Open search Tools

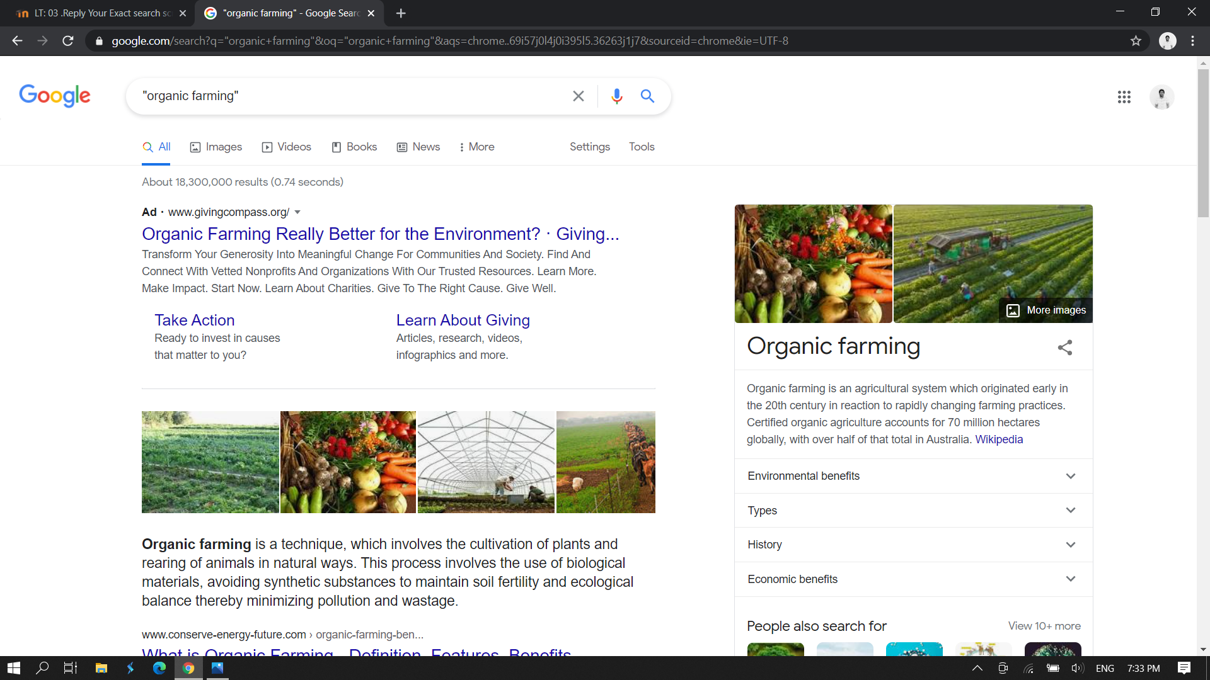[x=642, y=147]
